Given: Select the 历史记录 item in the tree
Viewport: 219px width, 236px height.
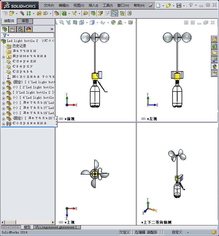Looking at the screenshot, I should [x=19, y=46].
